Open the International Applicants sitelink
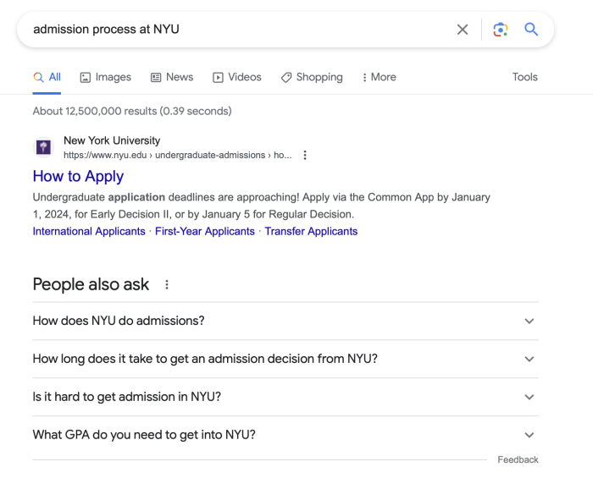593x478 pixels. 89,231
